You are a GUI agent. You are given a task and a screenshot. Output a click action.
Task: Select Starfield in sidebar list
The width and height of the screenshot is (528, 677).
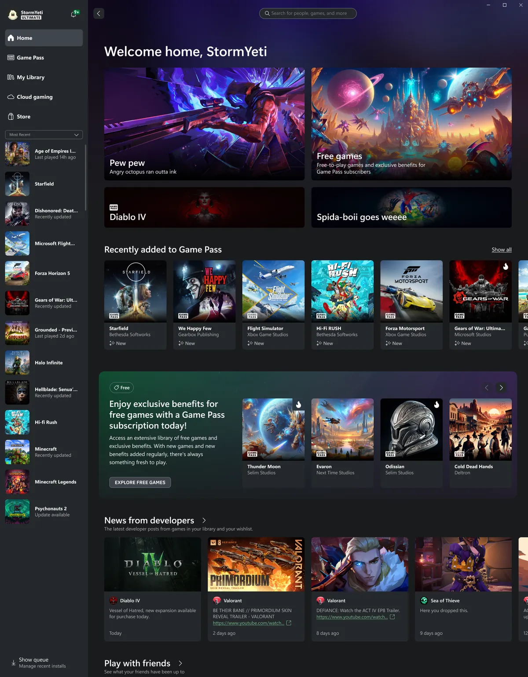point(44,184)
